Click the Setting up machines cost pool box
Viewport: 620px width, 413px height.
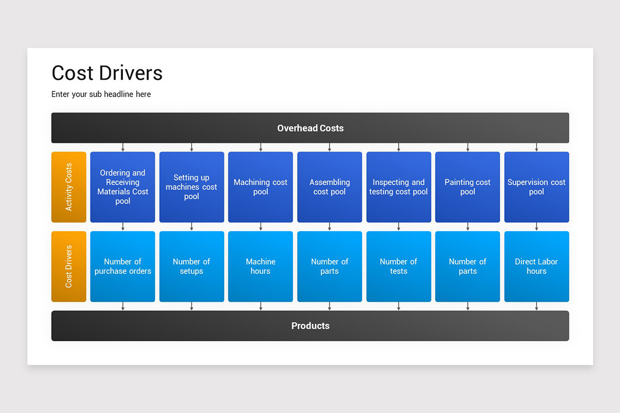tap(192, 187)
